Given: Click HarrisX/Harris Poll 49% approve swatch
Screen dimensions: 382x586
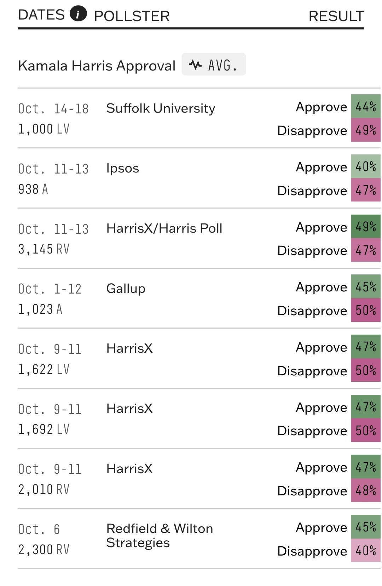Looking at the screenshot, I should 365,227.
